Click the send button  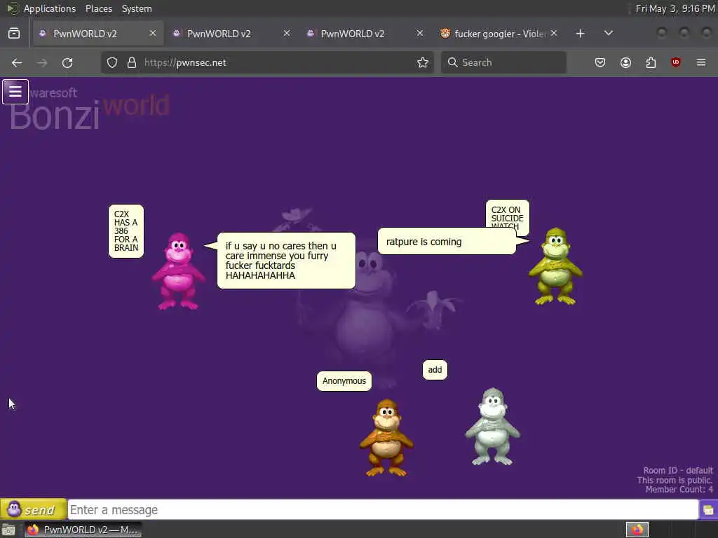pos(34,509)
